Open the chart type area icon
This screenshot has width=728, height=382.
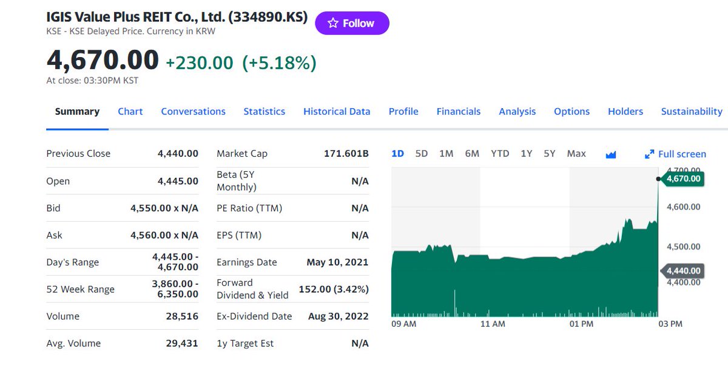611,154
